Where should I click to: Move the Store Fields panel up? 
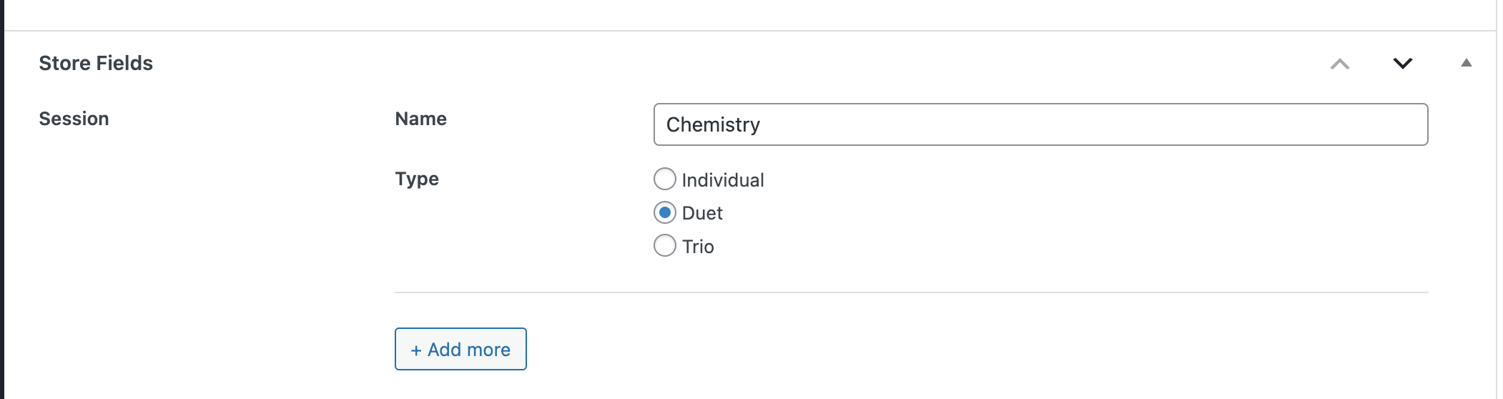[x=1340, y=64]
